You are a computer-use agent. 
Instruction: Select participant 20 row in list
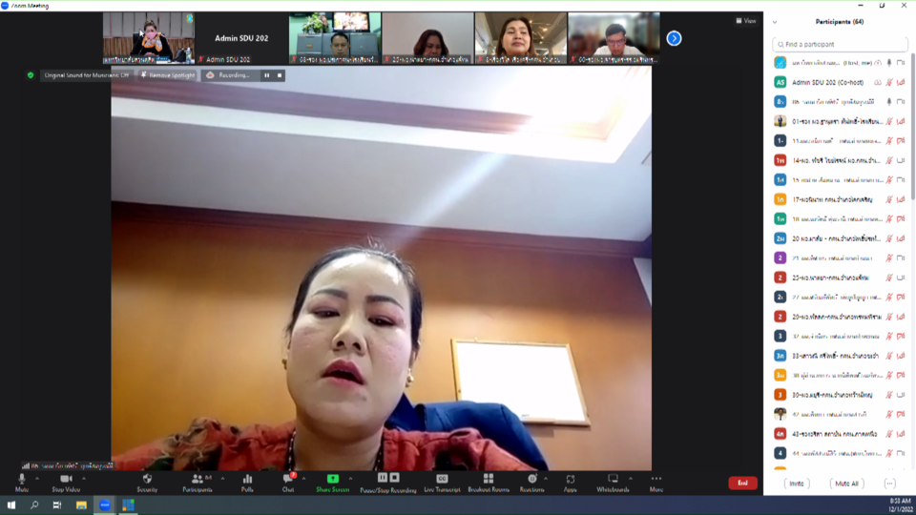tap(840, 238)
